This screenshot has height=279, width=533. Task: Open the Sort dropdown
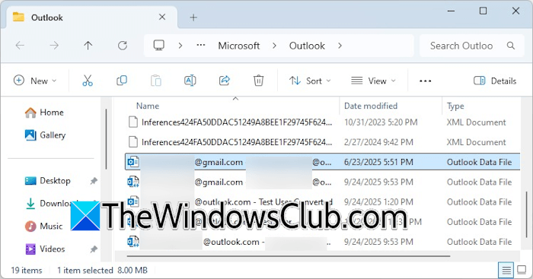[x=310, y=81]
